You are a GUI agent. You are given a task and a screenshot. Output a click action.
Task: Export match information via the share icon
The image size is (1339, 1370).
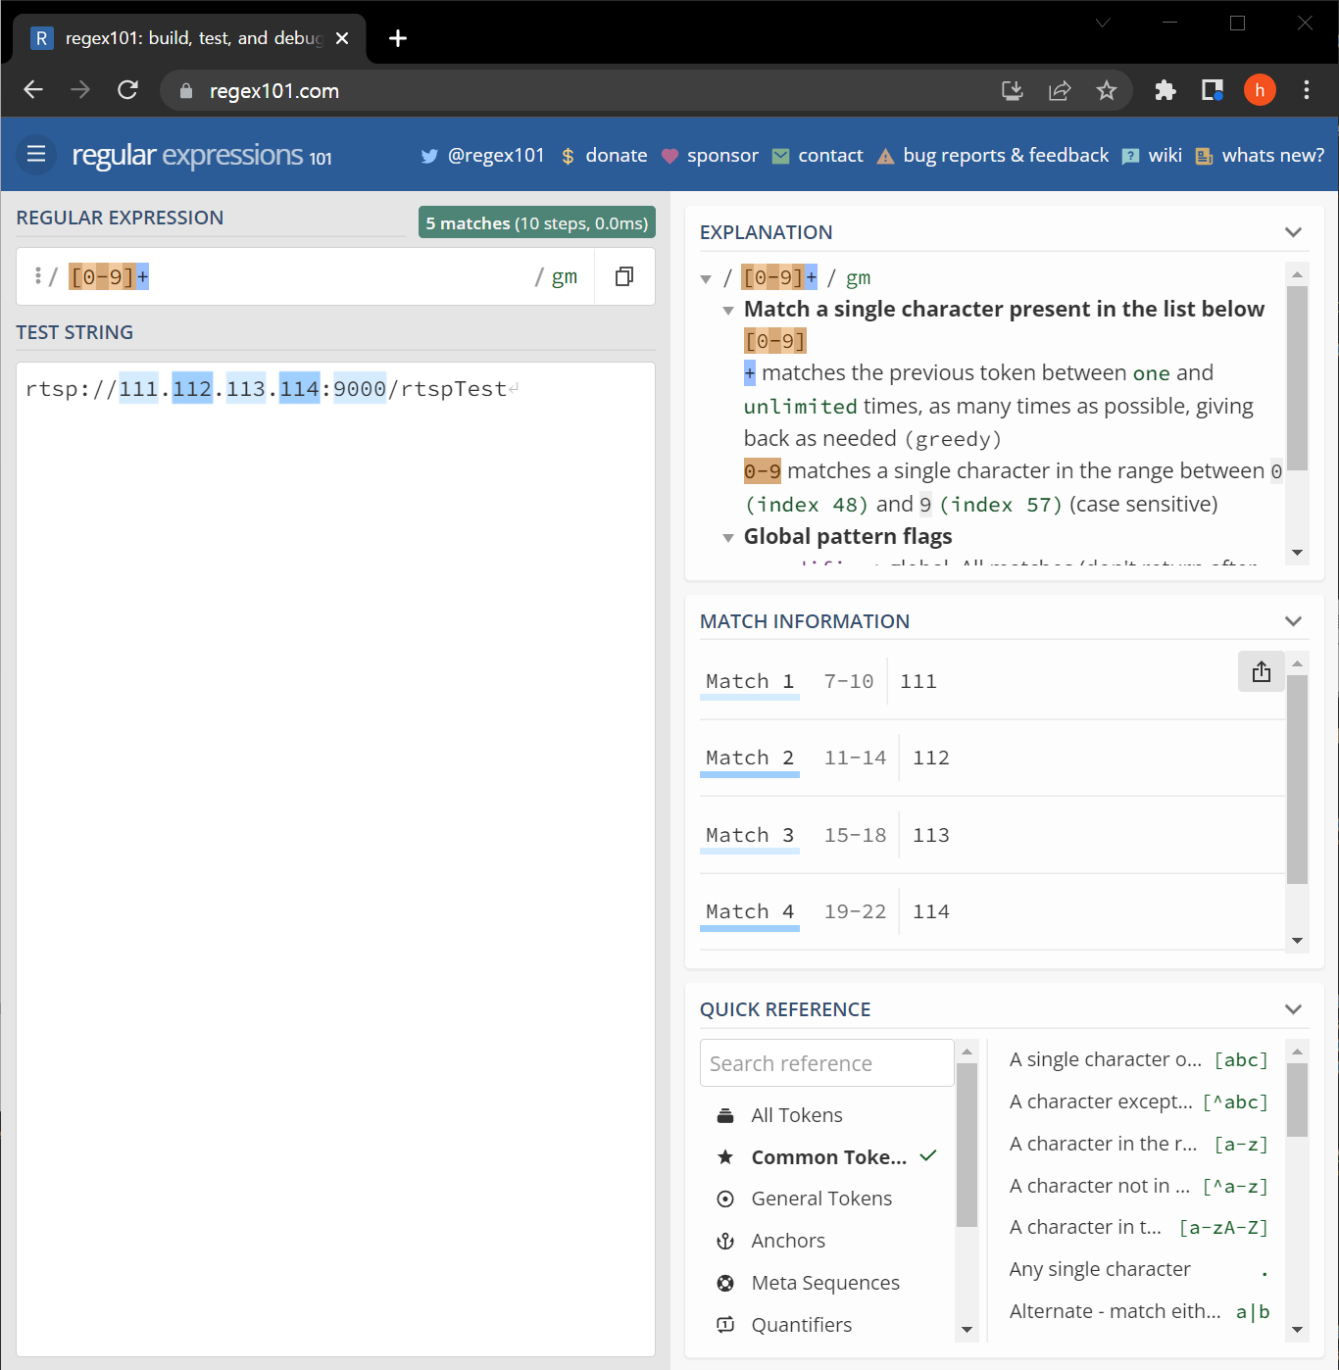point(1261,671)
